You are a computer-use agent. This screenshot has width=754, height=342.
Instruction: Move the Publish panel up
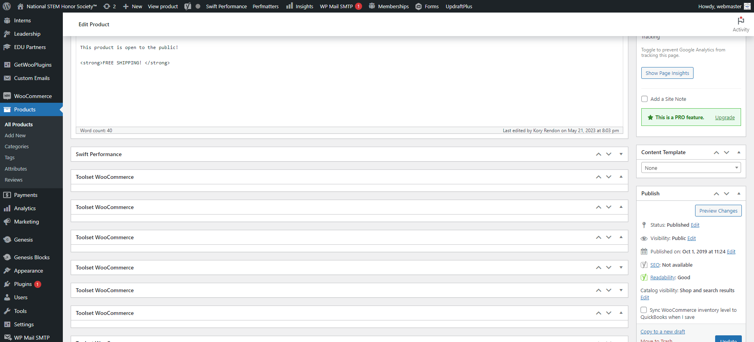coord(716,193)
